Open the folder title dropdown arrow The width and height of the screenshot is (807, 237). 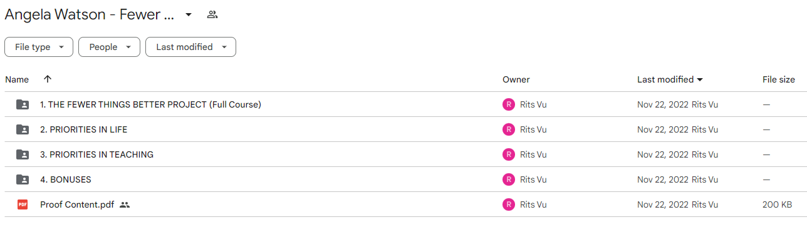coord(189,14)
